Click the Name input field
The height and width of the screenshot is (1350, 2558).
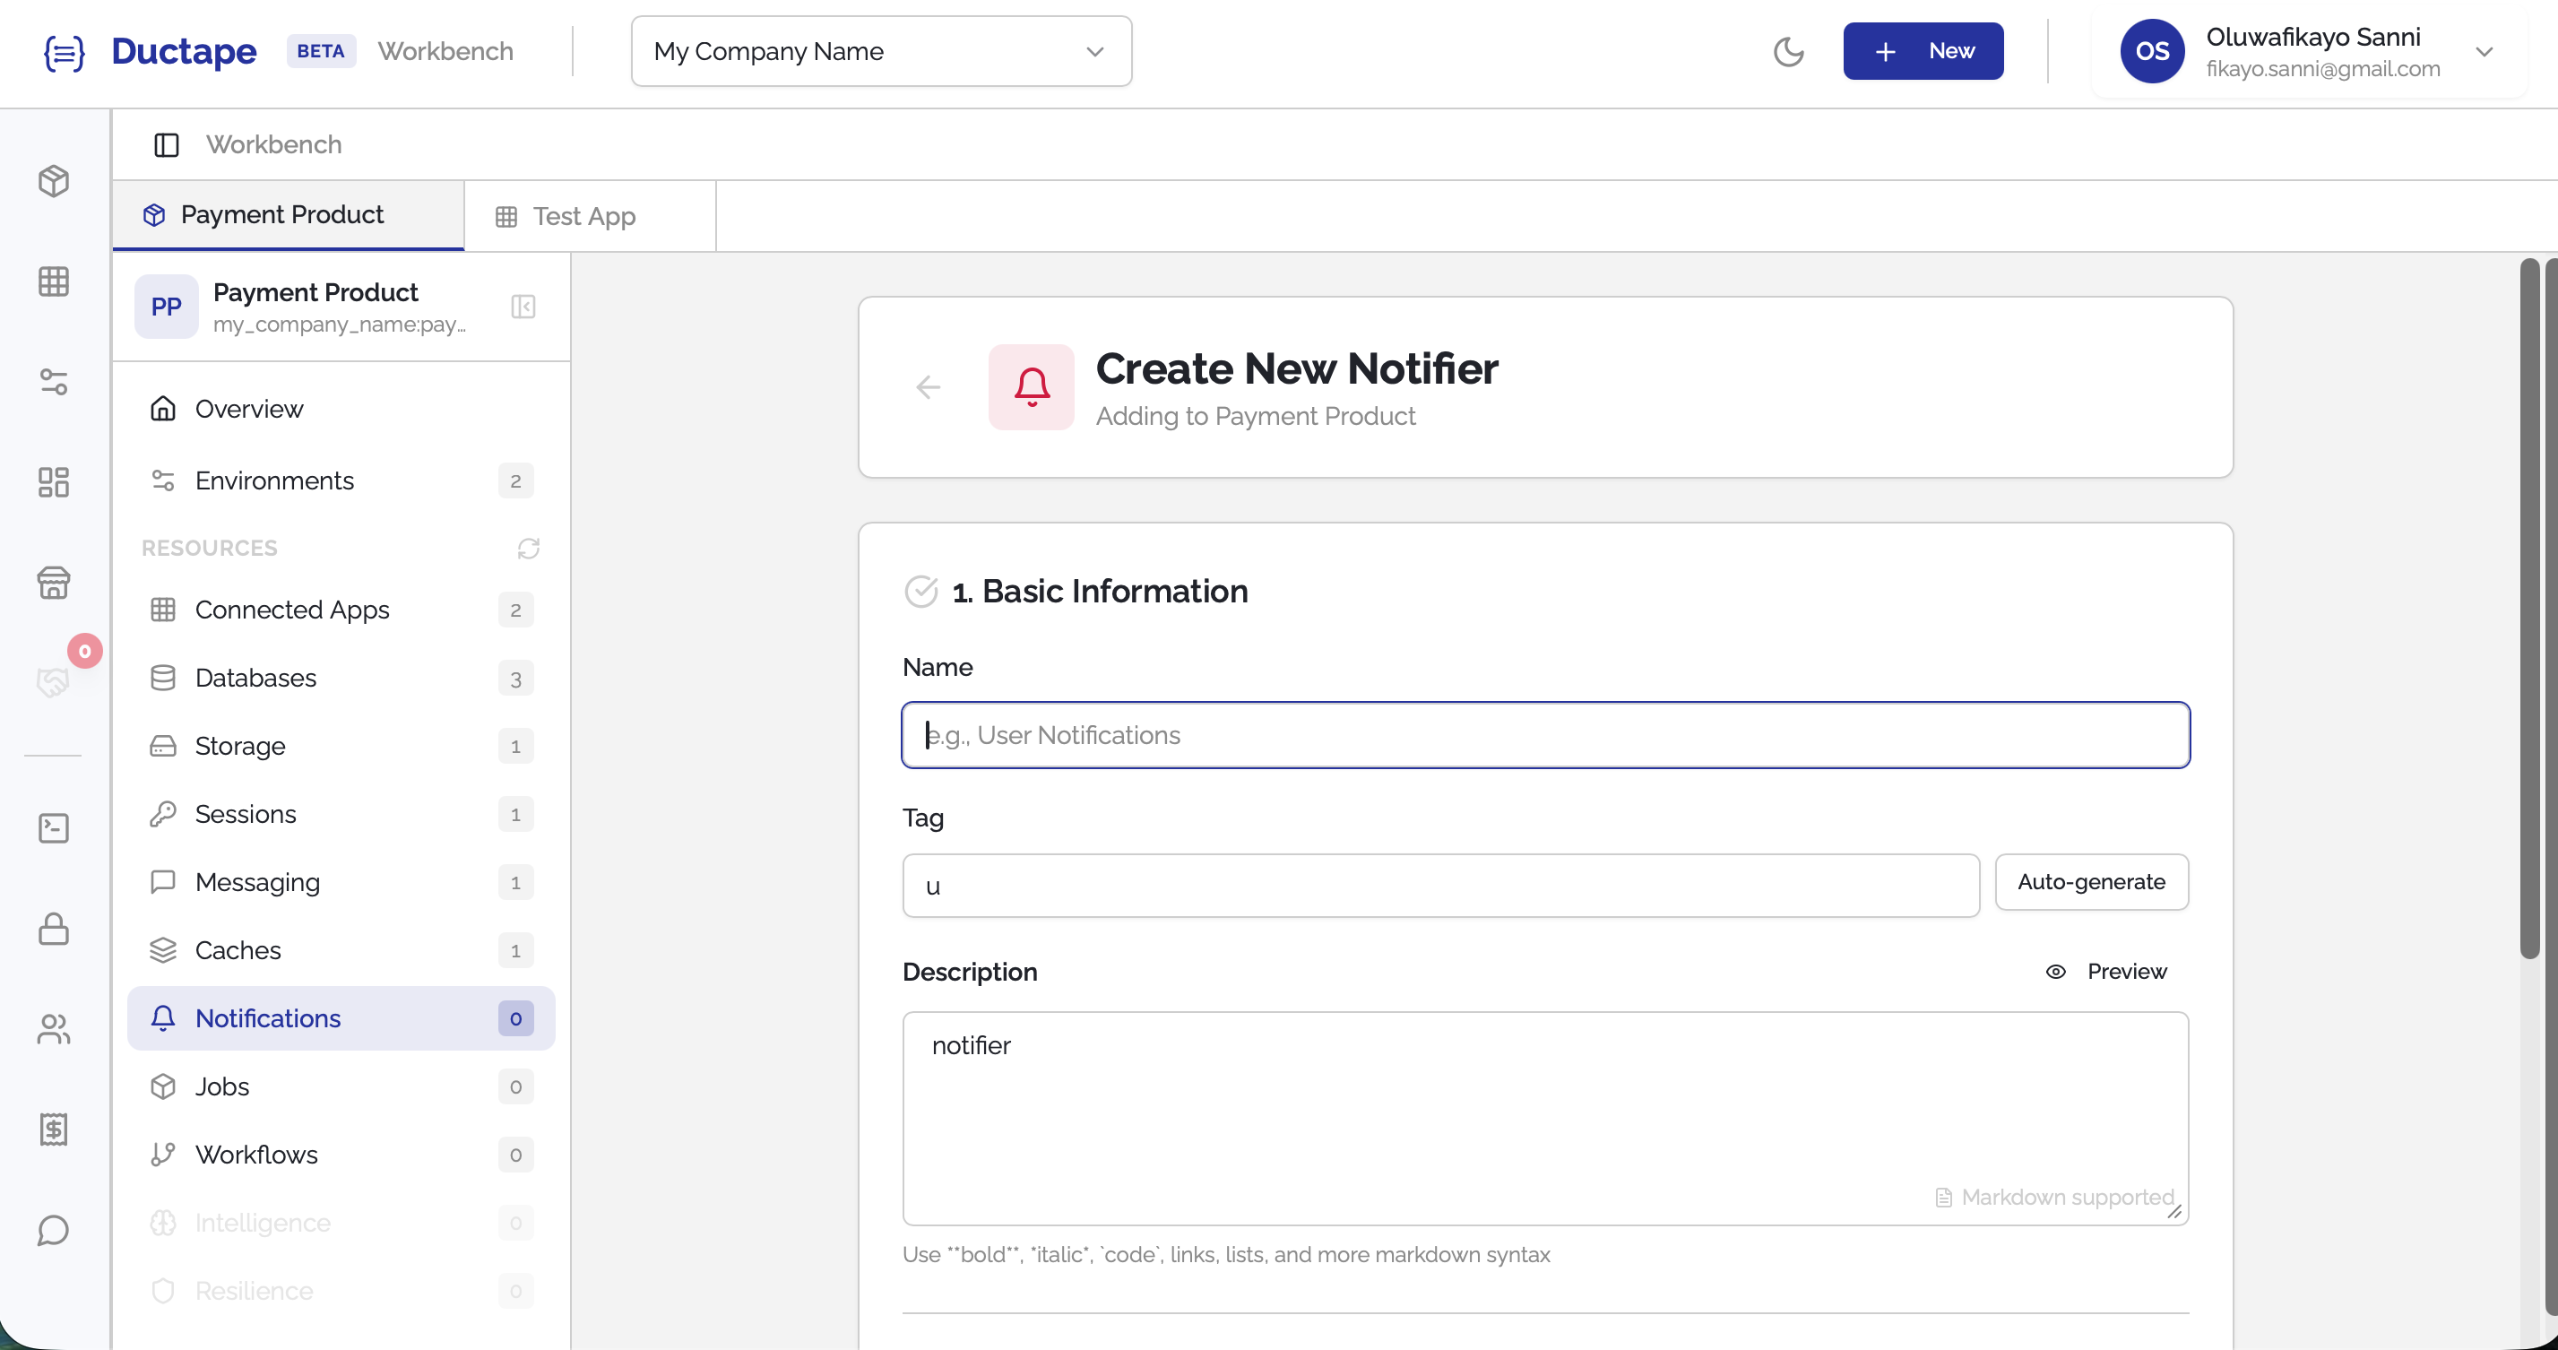[1545, 735]
